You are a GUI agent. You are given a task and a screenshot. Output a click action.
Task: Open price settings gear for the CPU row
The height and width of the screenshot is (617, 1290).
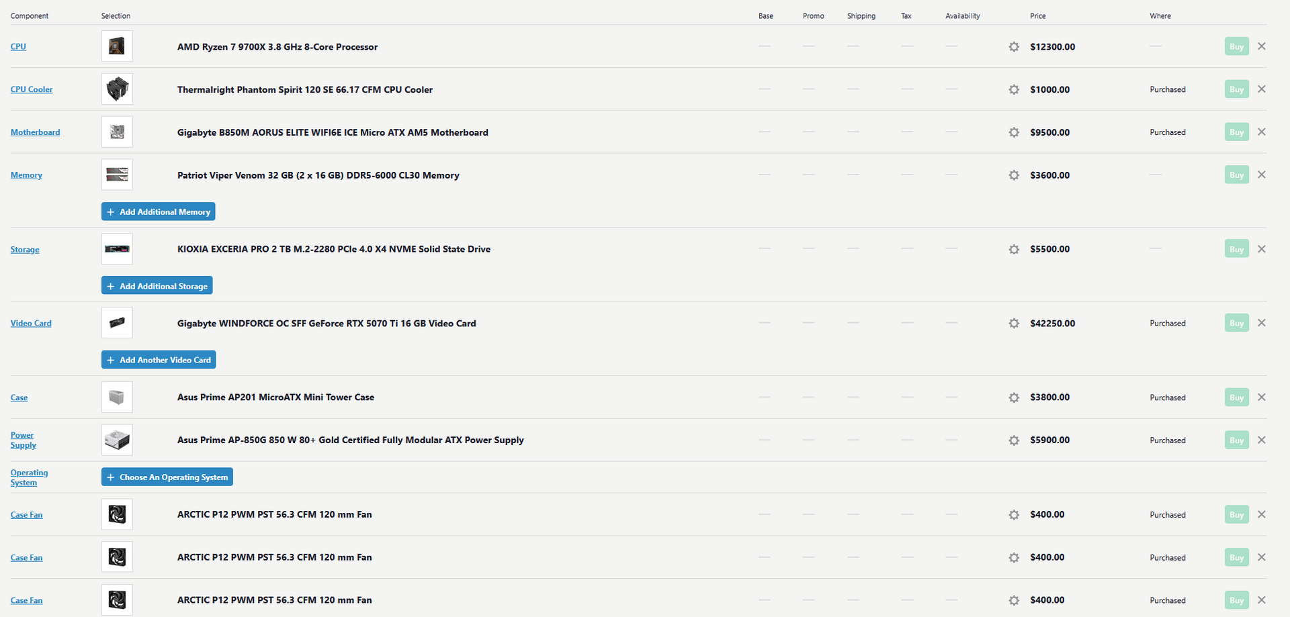[x=1014, y=47]
